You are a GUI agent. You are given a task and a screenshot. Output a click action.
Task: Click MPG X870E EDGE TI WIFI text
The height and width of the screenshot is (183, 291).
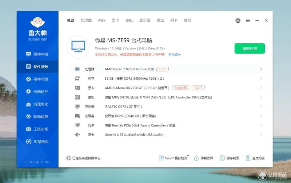pos(158,97)
